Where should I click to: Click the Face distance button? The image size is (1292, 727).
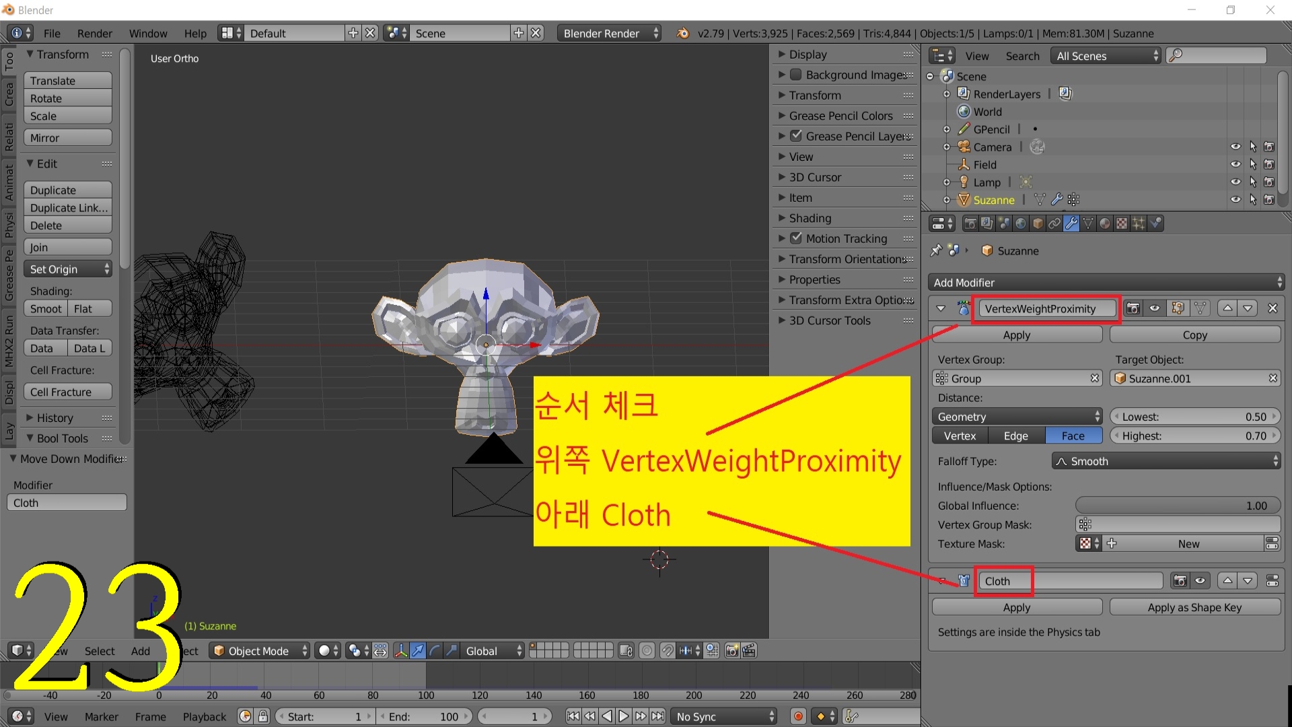[1073, 436]
